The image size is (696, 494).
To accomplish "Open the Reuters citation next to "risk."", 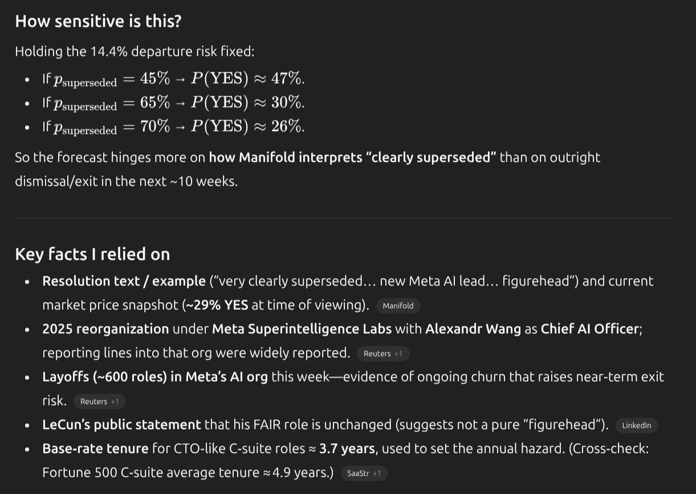I will [99, 402].
